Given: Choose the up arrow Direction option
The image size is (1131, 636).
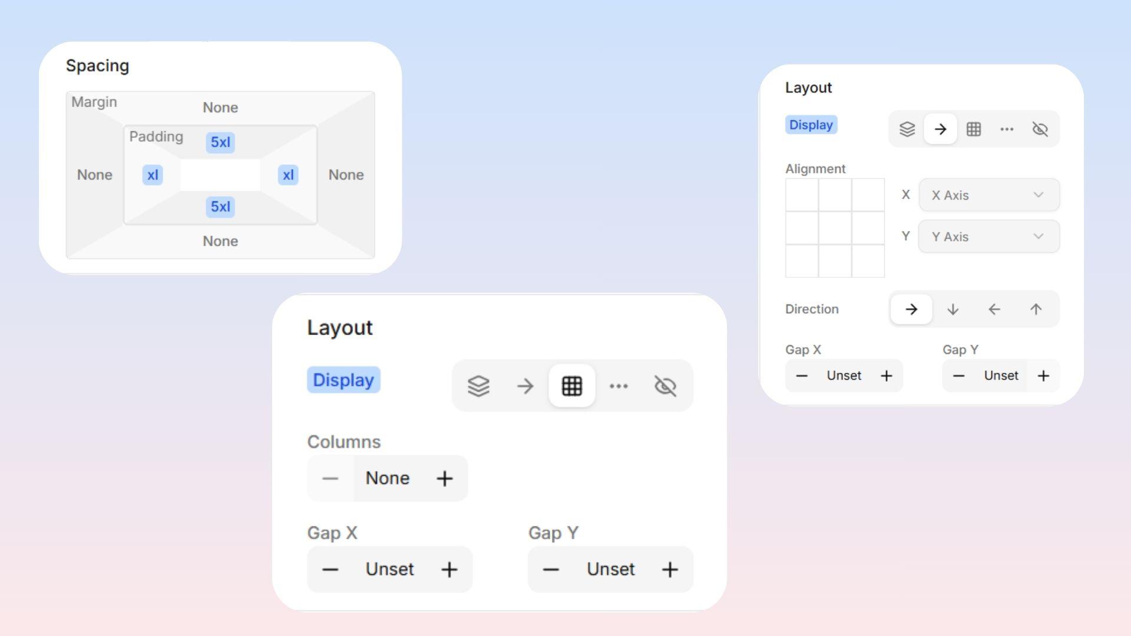Looking at the screenshot, I should [1036, 309].
